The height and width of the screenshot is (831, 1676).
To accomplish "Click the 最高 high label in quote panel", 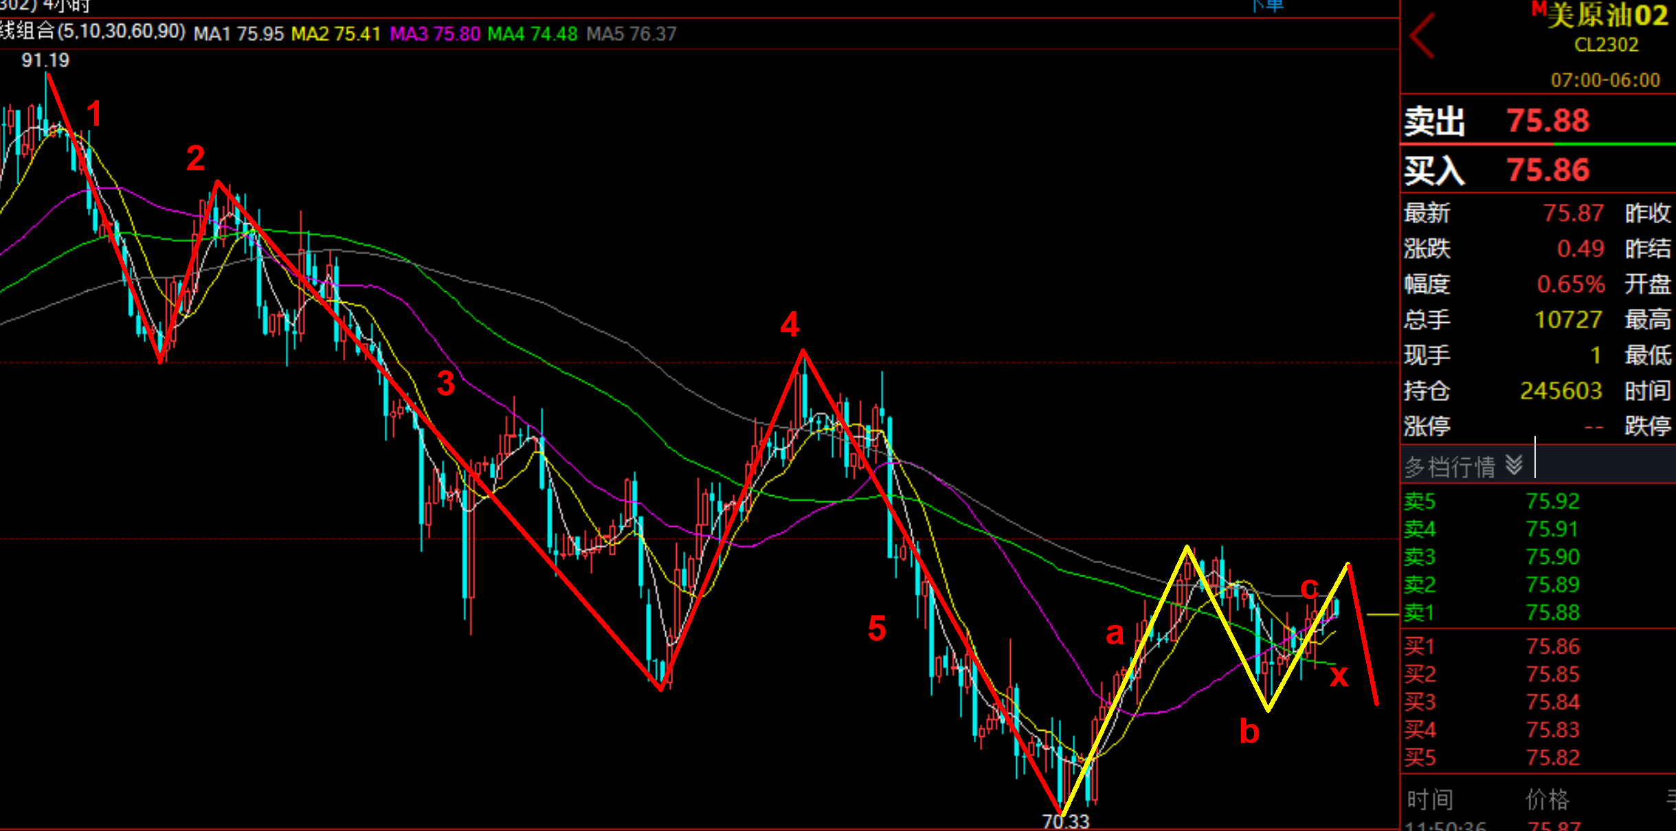I will [x=1648, y=320].
